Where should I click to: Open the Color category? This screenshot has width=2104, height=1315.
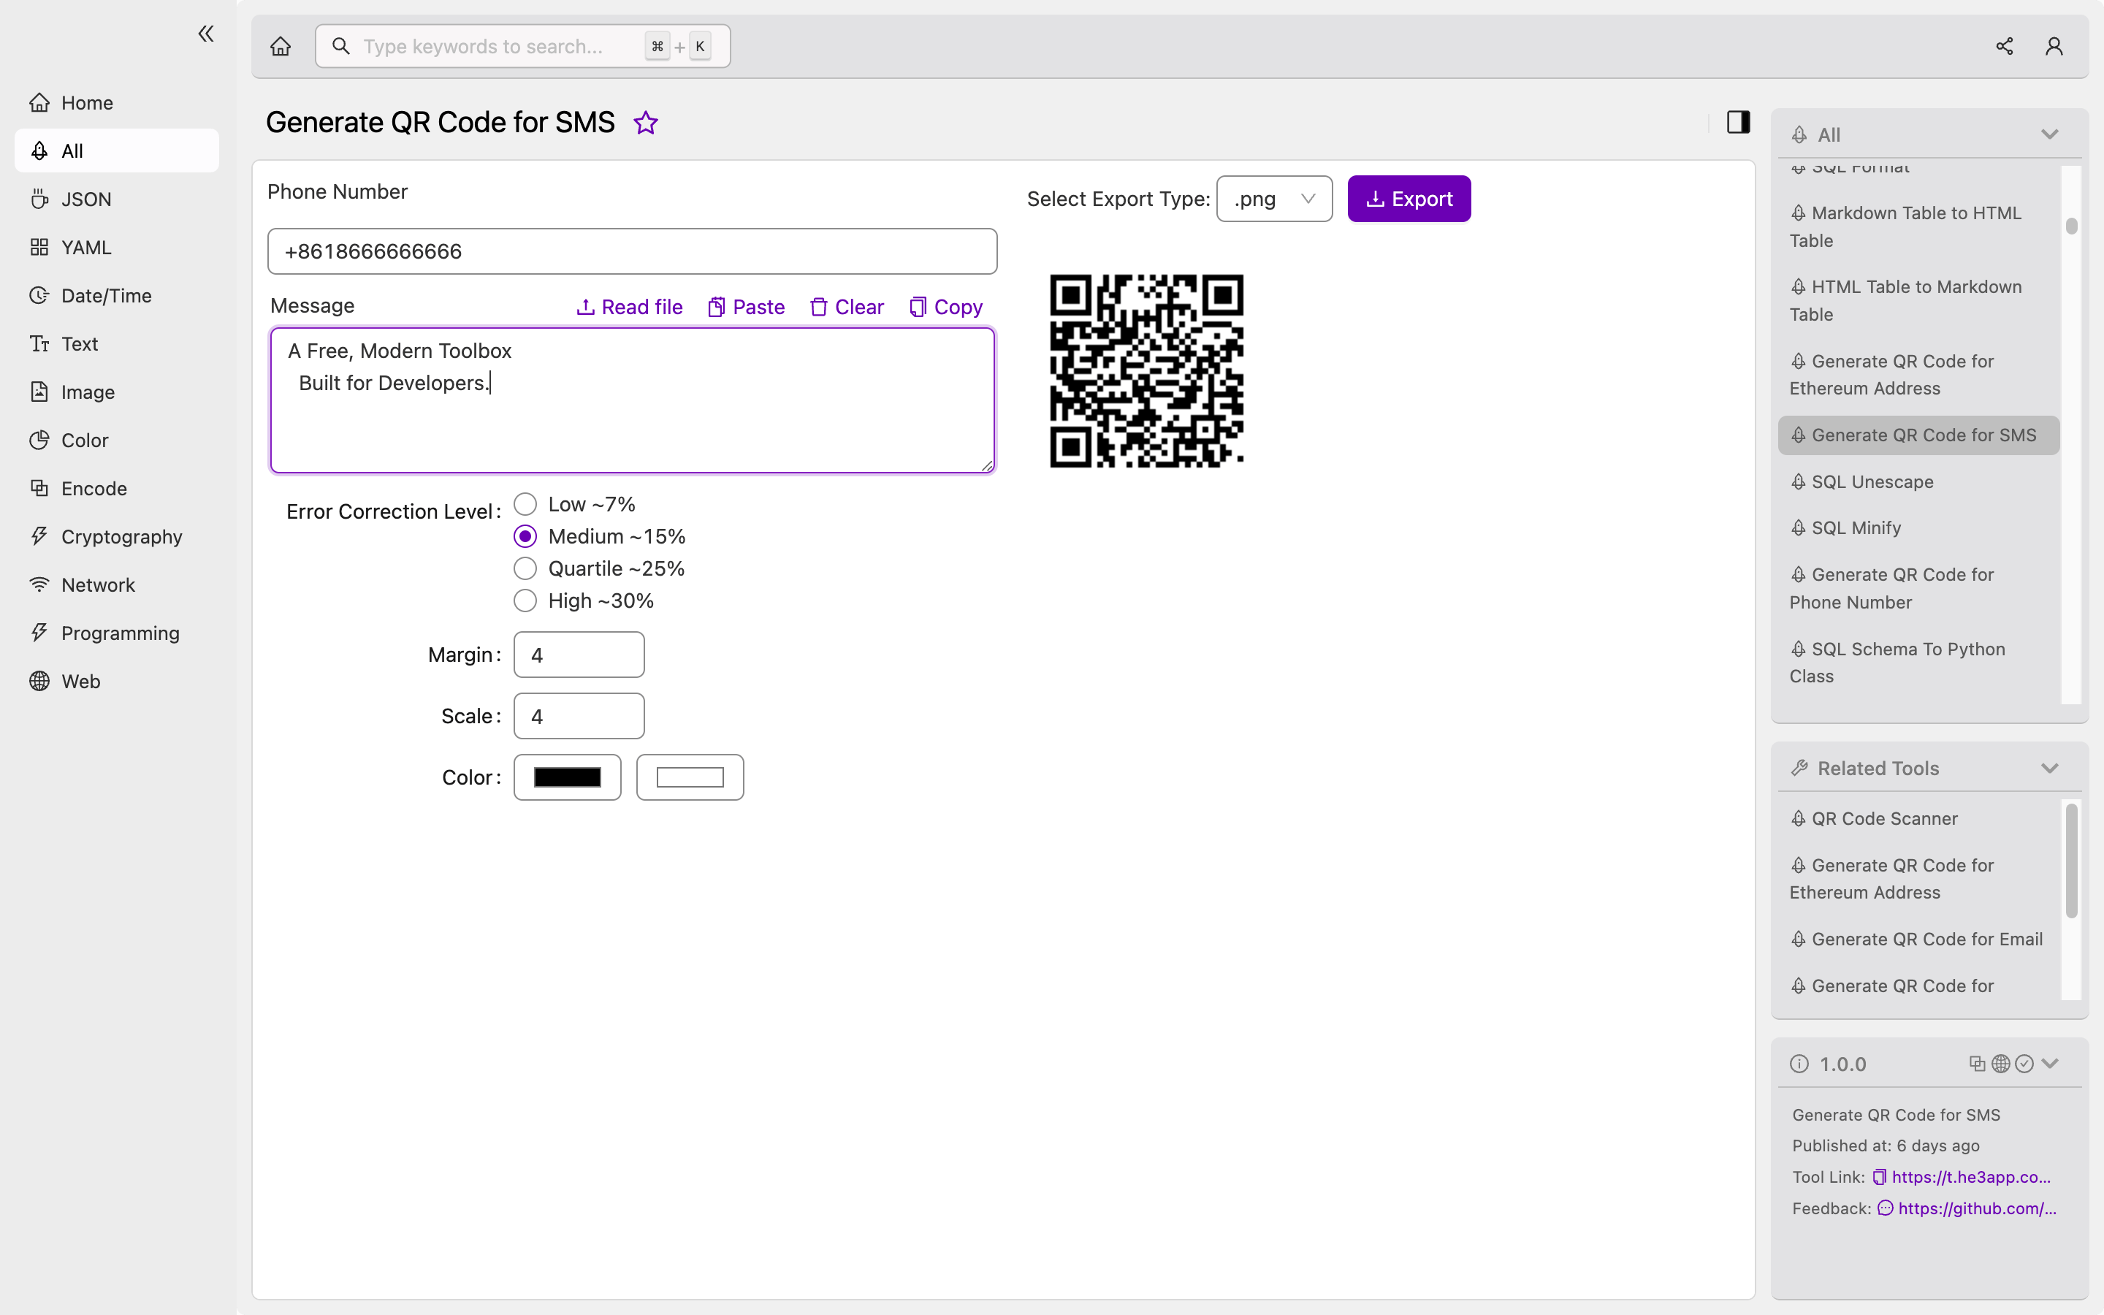pos(116,440)
